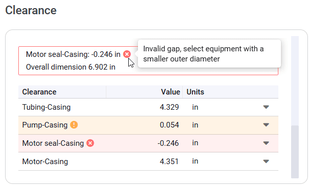The height and width of the screenshot is (189, 313).
Task: Click the Invalid gap tooltip message
Action: [204, 54]
